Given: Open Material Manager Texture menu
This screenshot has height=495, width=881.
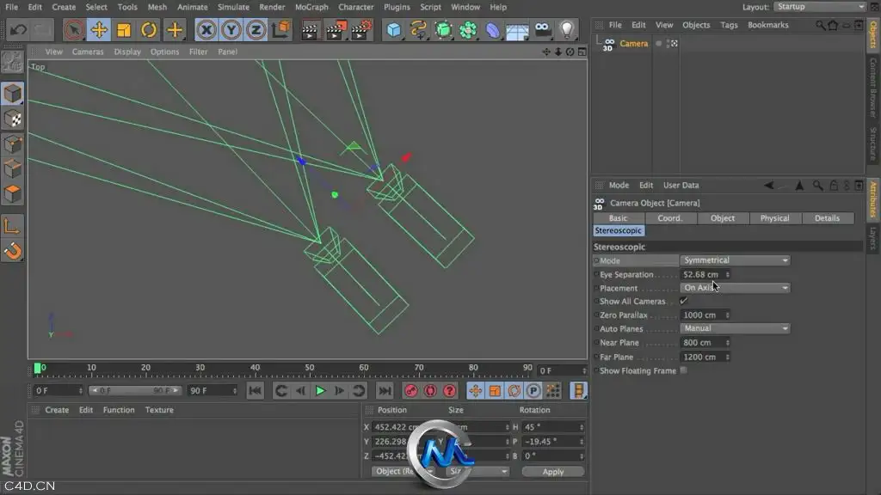Looking at the screenshot, I should [159, 410].
